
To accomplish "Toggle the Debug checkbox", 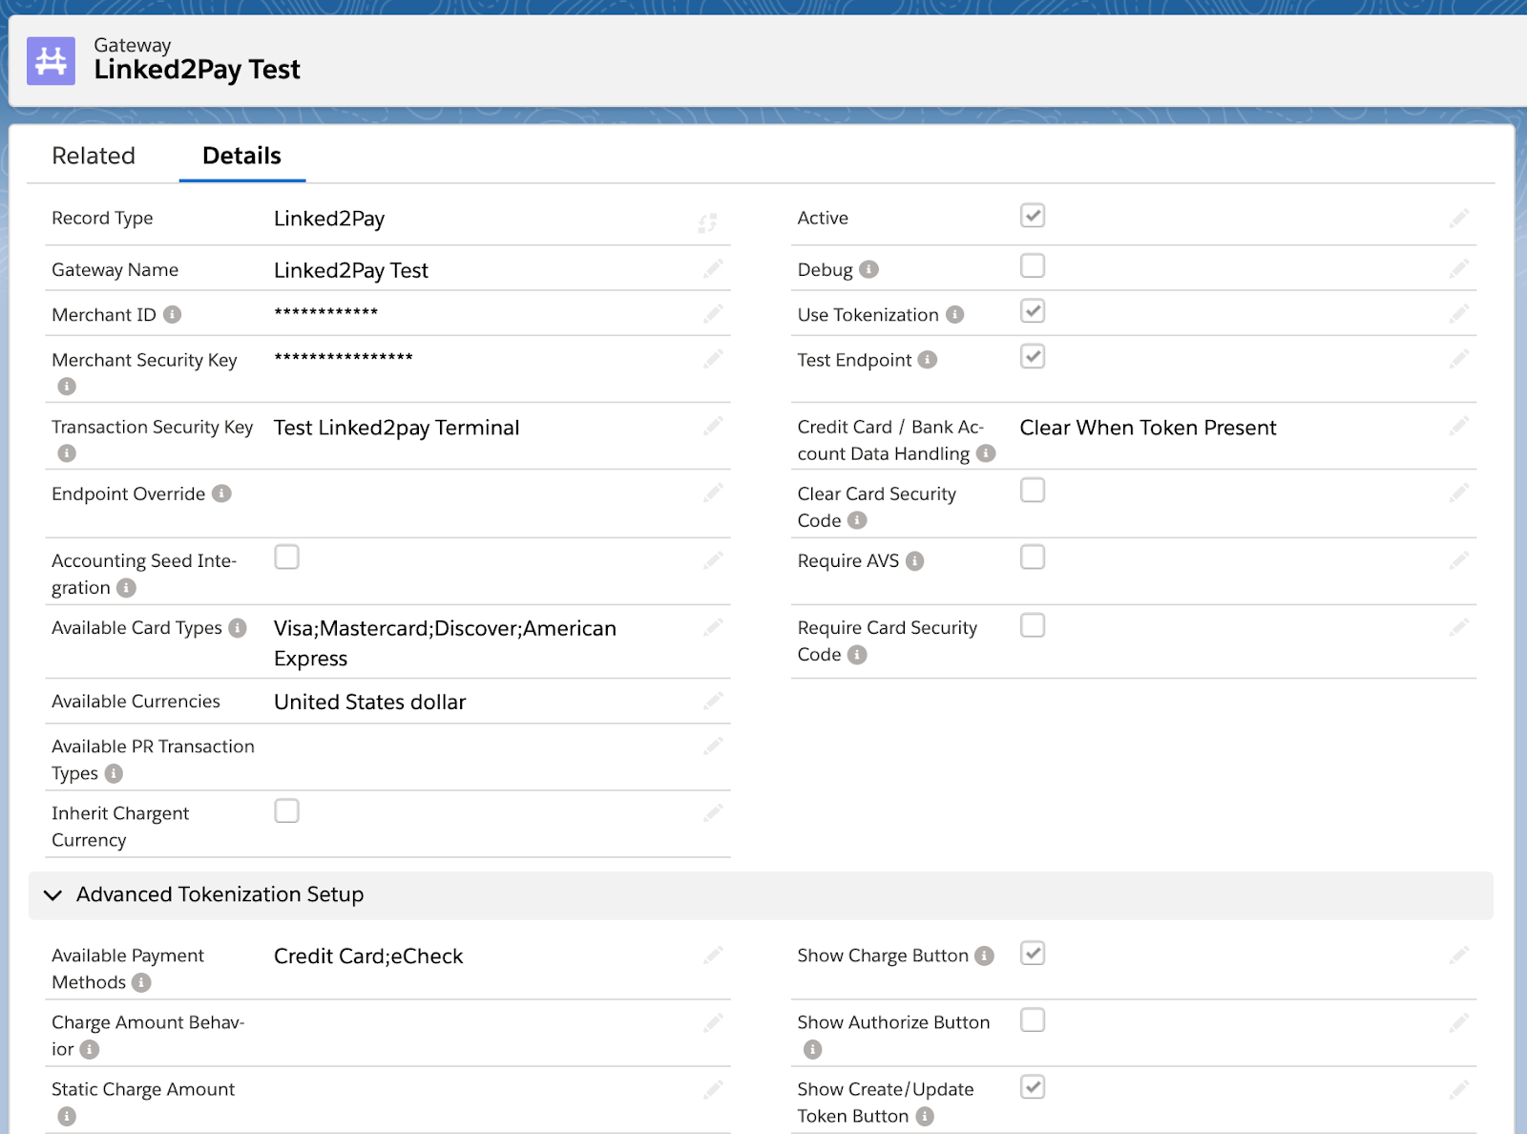I will [x=1032, y=266].
